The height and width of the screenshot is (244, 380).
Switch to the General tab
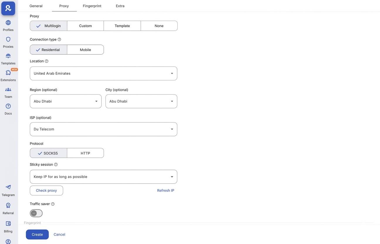(x=36, y=6)
